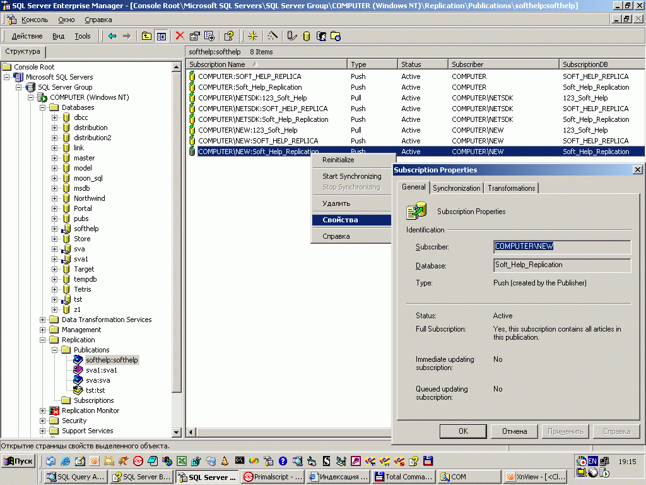646x485 pixels.
Task: Select the Support Services tree item
Action: (x=87, y=431)
